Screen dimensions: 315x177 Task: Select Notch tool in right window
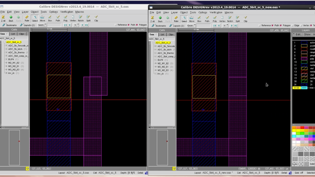click(x=230, y=19)
